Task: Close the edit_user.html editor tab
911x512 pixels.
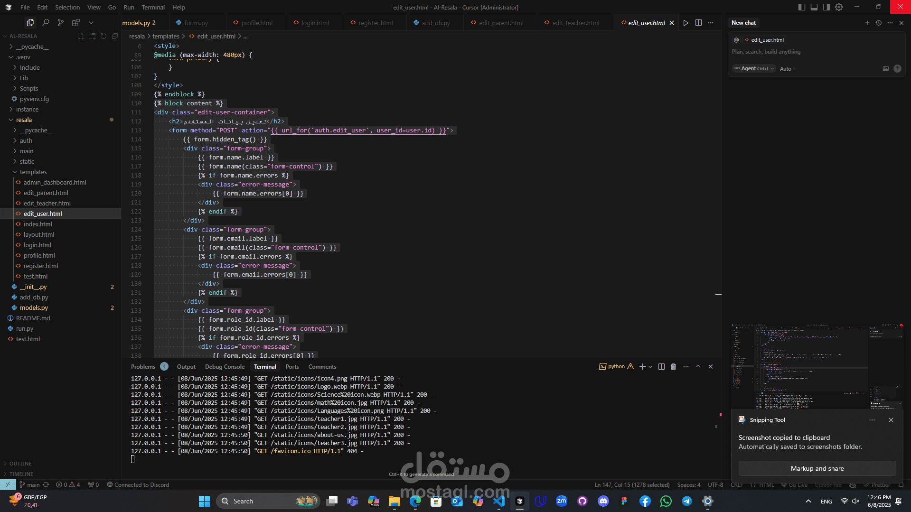Action: 672,23
